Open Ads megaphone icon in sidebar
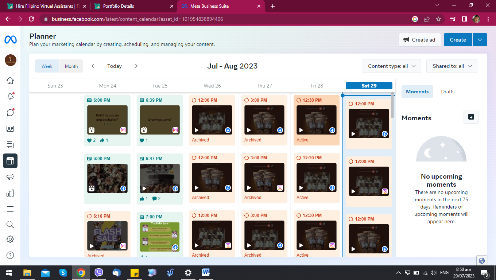The width and height of the screenshot is (496, 280). coord(10,177)
